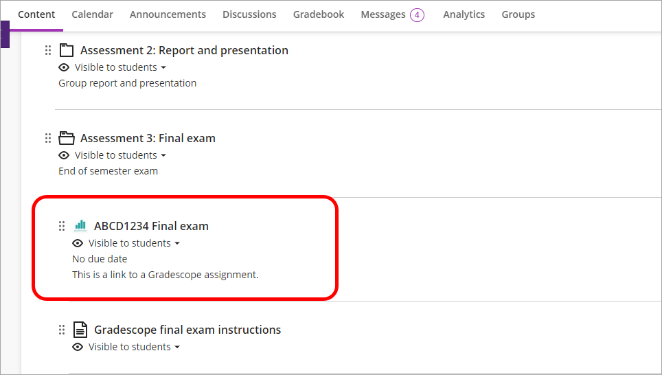Click the document icon for Gradescope instructions

point(80,330)
